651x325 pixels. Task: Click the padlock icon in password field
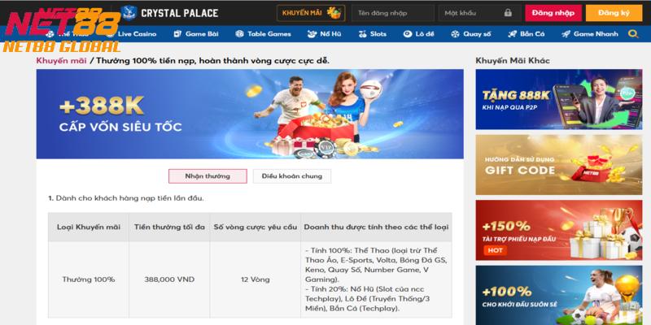coord(508,13)
